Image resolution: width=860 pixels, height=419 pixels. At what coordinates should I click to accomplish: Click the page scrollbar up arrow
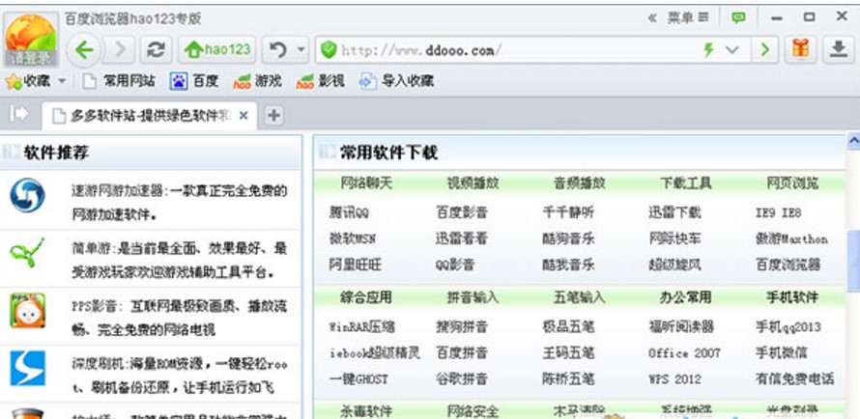pos(854,140)
